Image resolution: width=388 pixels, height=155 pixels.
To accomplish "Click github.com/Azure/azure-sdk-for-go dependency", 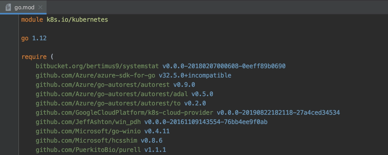I will [x=95, y=75].
